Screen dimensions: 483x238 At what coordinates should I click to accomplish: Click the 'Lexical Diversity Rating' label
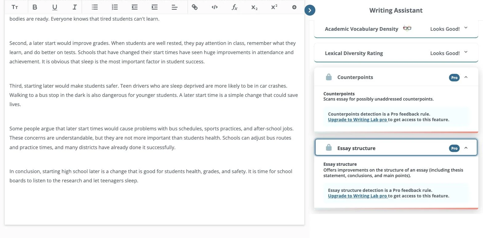[x=354, y=53]
